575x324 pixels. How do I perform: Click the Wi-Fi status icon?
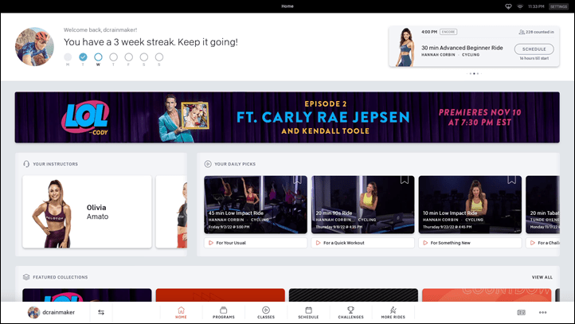[520, 6]
